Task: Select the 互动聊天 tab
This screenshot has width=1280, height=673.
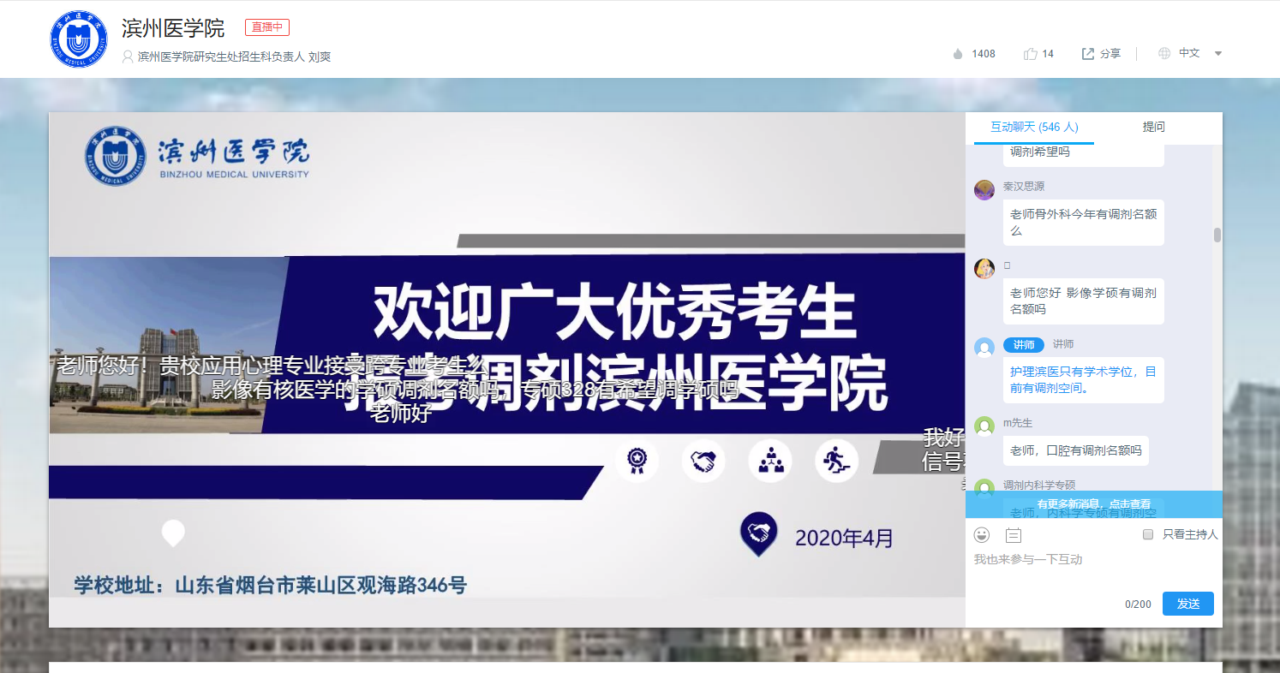Action: (x=1033, y=127)
